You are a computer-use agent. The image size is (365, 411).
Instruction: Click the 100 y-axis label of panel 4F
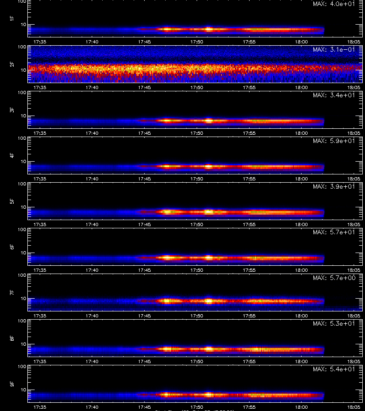coord(22,138)
